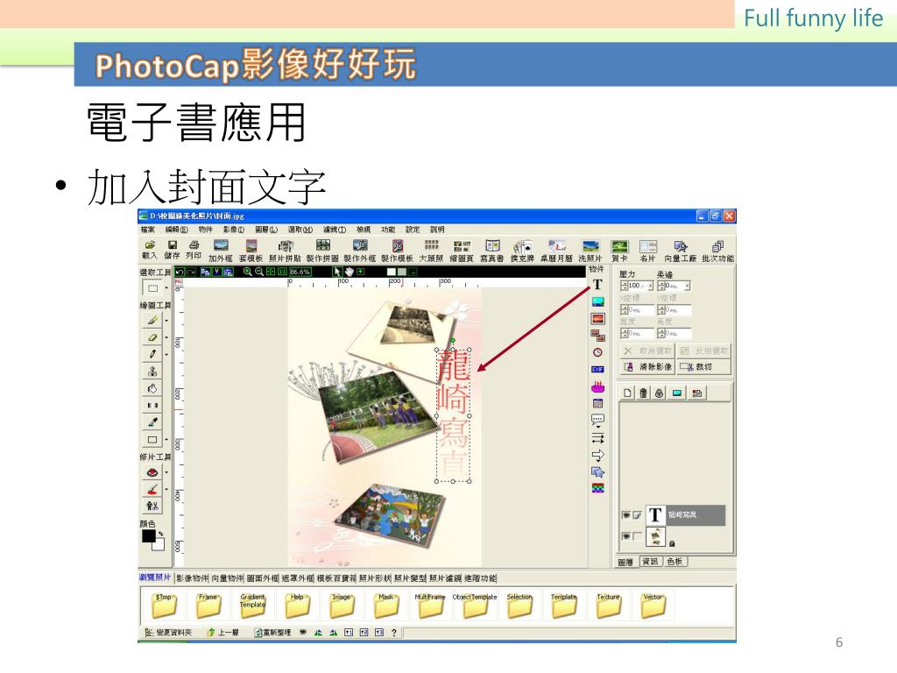The width and height of the screenshot is (897, 673).
Task: Open the 濾鏡 menu
Action: click(x=335, y=230)
